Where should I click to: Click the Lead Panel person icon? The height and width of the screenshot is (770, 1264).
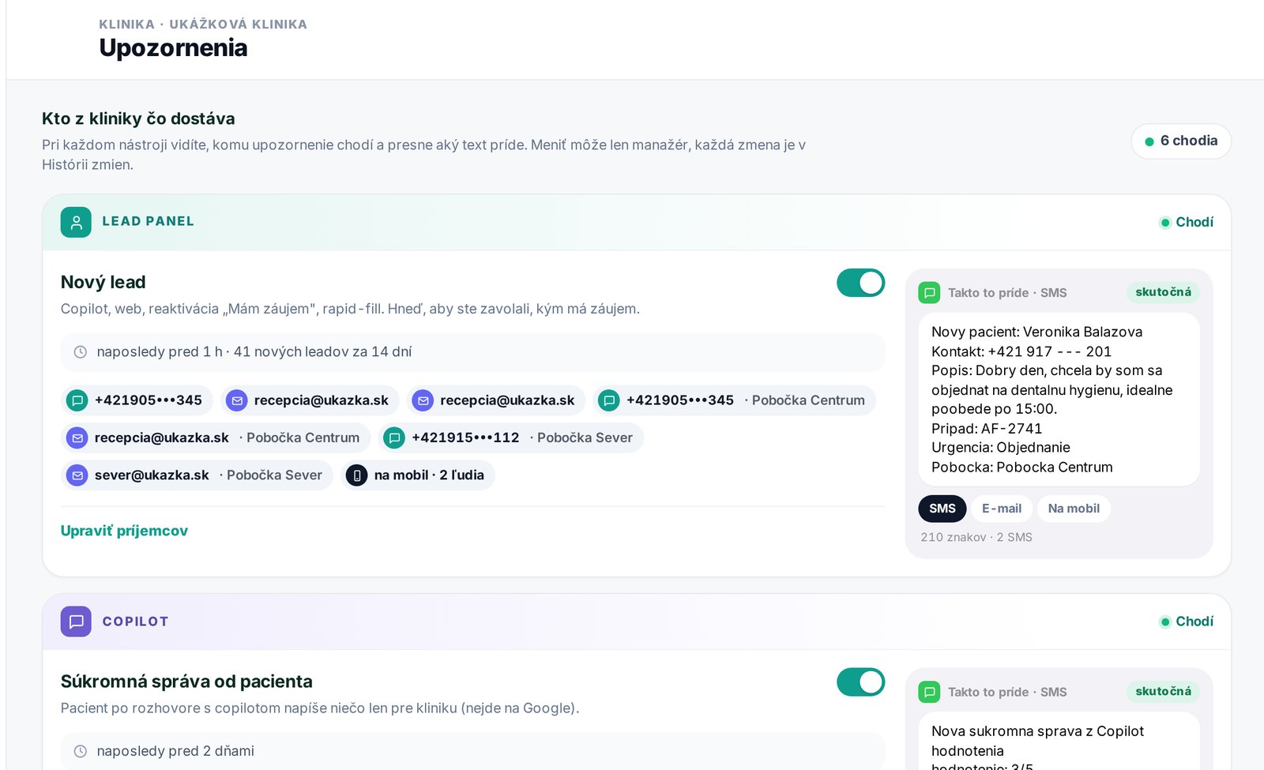click(x=76, y=222)
